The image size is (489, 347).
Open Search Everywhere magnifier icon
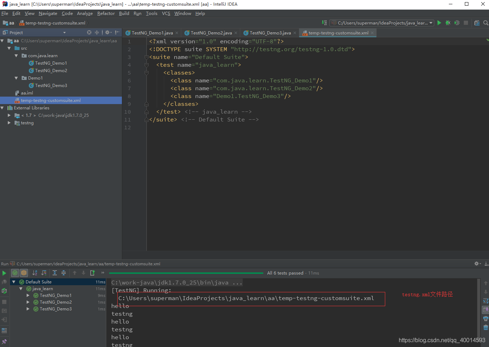pyautogui.click(x=486, y=23)
